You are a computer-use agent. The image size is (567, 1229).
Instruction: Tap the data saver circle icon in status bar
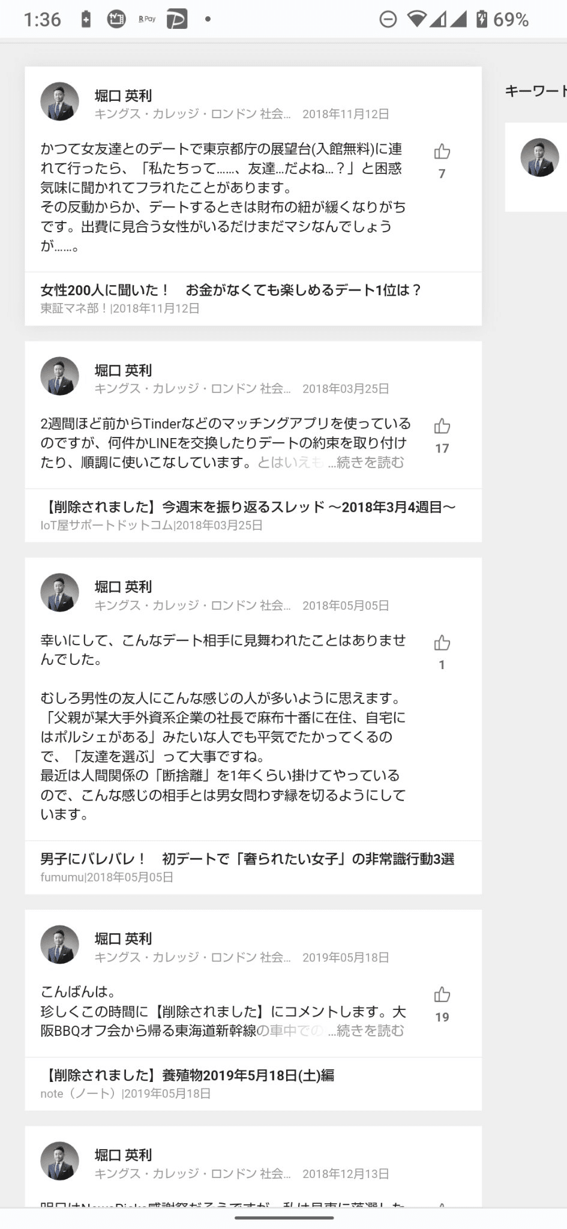click(388, 20)
